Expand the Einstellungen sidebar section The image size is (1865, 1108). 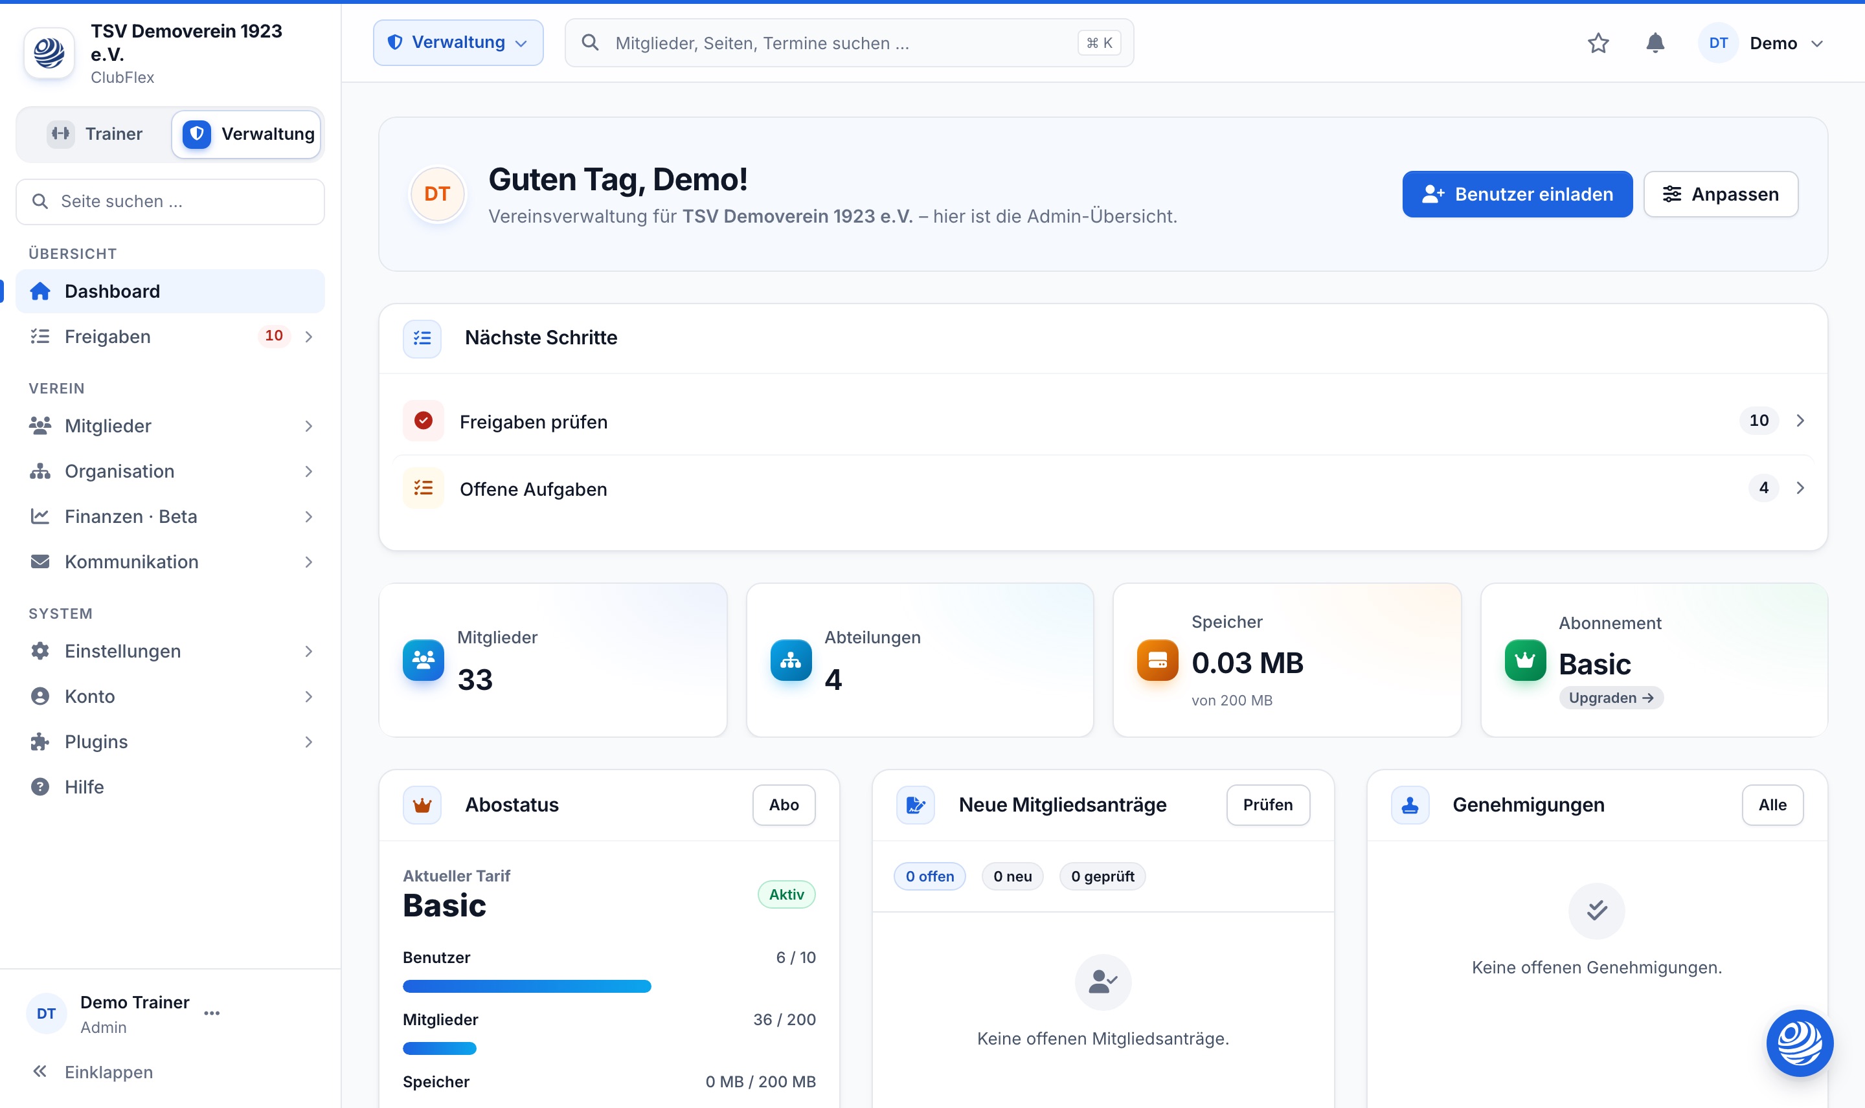170,652
